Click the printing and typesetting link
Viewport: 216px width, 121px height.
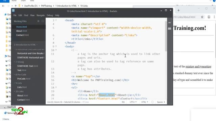[x=198, y=67]
